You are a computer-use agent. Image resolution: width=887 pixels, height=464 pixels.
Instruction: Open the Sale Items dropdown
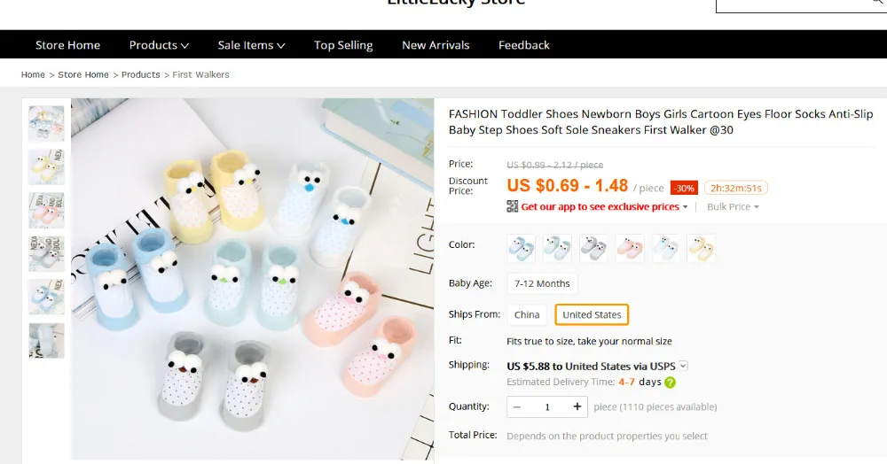251,45
